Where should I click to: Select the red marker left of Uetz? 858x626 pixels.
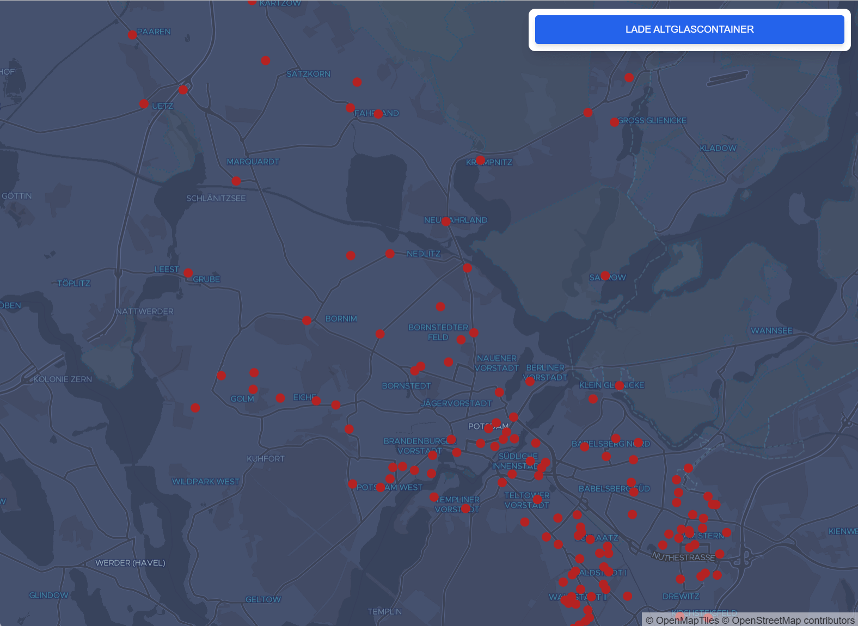click(144, 104)
